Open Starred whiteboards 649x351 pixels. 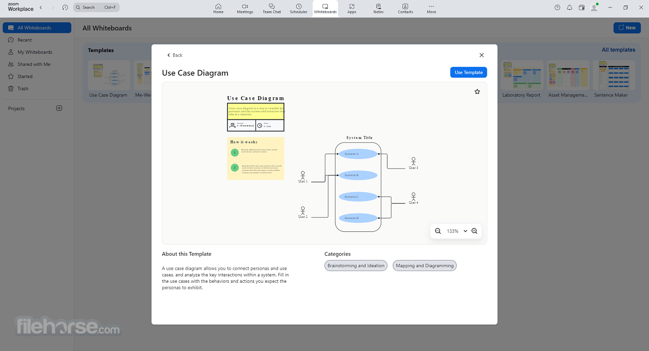(x=37, y=76)
